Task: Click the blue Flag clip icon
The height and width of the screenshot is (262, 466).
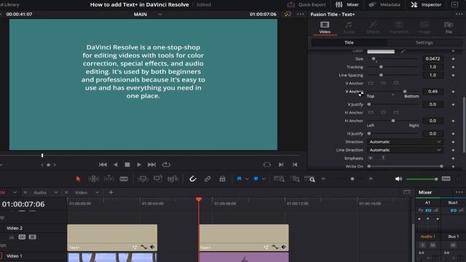Action: pyautogui.click(x=240, y=179)
